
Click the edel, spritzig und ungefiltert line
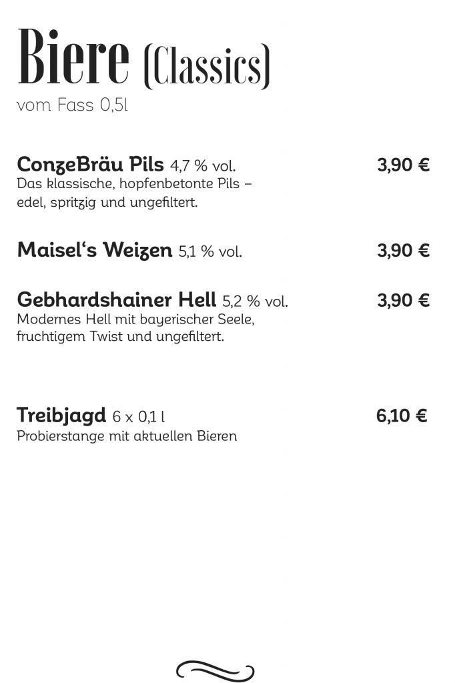click(x=107, y=203)
